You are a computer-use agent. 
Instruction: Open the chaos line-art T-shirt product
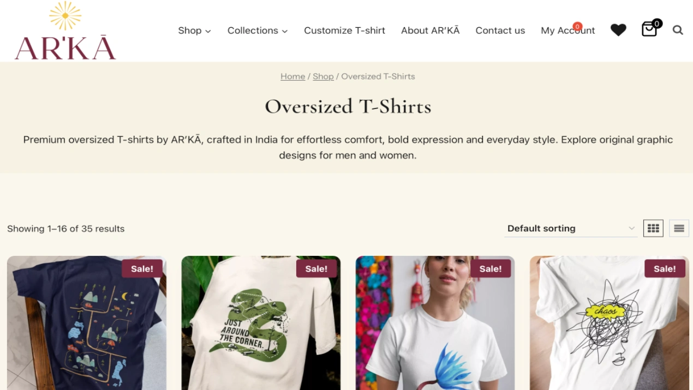click(x=609, y=323)
